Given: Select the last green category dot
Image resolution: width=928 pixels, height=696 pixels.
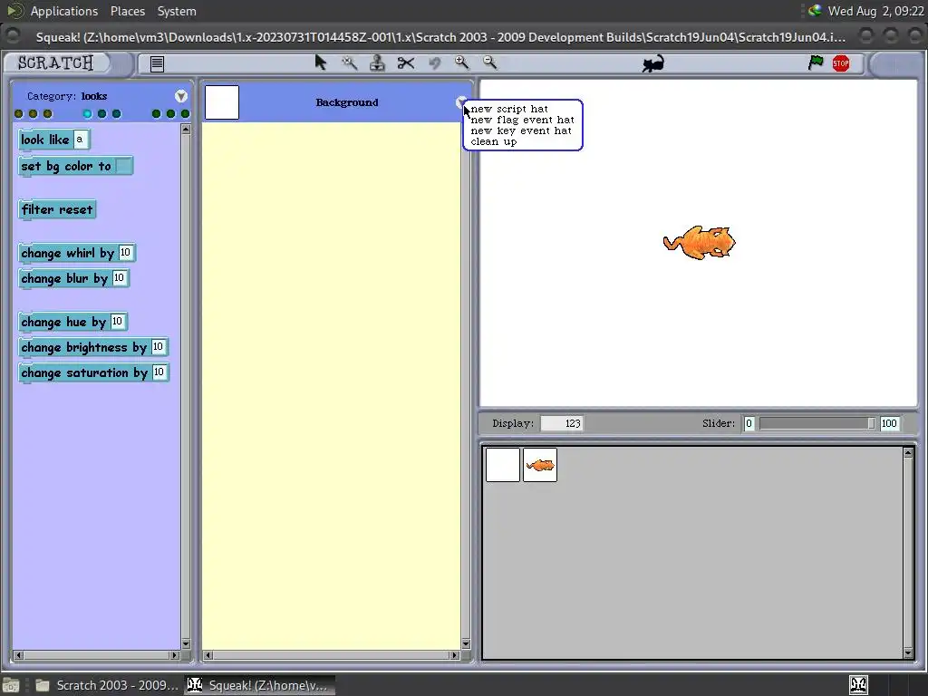Looking at the screenshot, I should pos(185,113).
